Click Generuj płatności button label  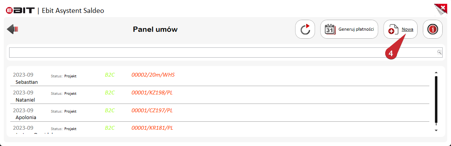[356, 29]
